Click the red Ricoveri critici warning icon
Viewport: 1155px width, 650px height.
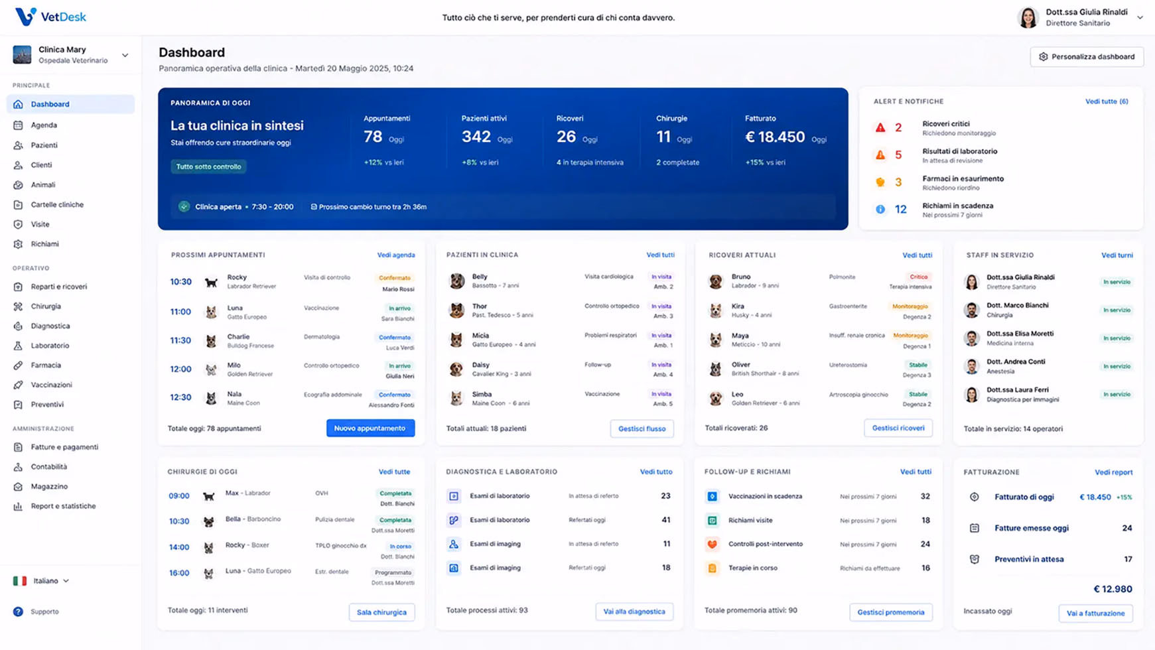(880, 127)
